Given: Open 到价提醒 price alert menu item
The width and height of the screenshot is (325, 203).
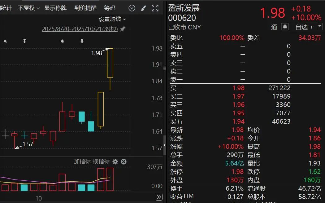Looking at the screenshot, I should [85, 8].
